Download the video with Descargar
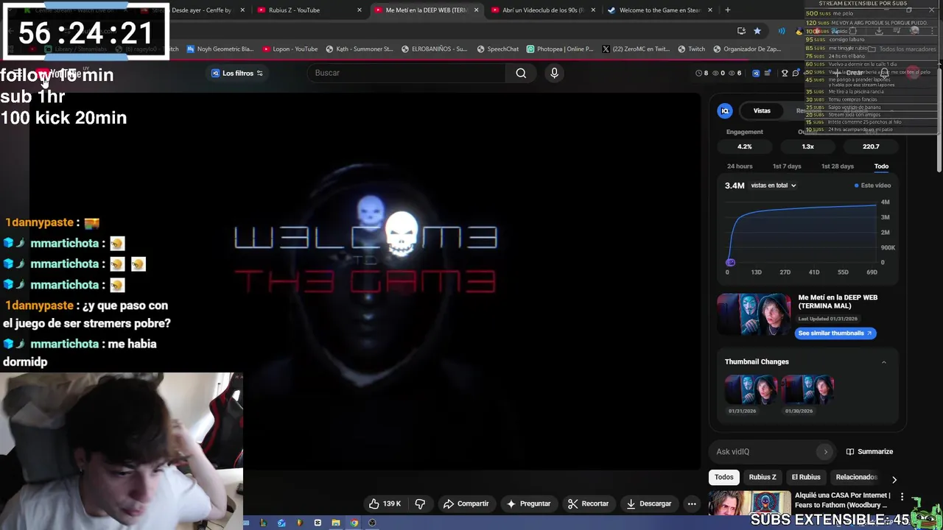 pos(648,504)
